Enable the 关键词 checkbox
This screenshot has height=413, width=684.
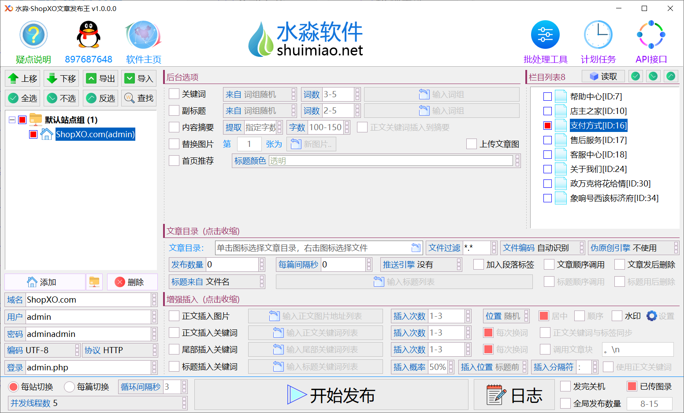point(174,94)
